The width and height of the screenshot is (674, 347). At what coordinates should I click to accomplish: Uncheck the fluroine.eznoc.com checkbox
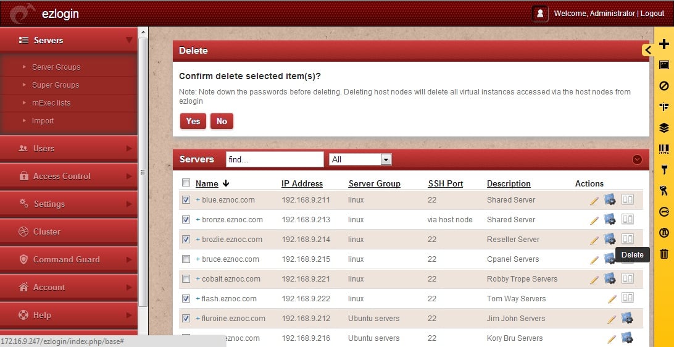186,319
